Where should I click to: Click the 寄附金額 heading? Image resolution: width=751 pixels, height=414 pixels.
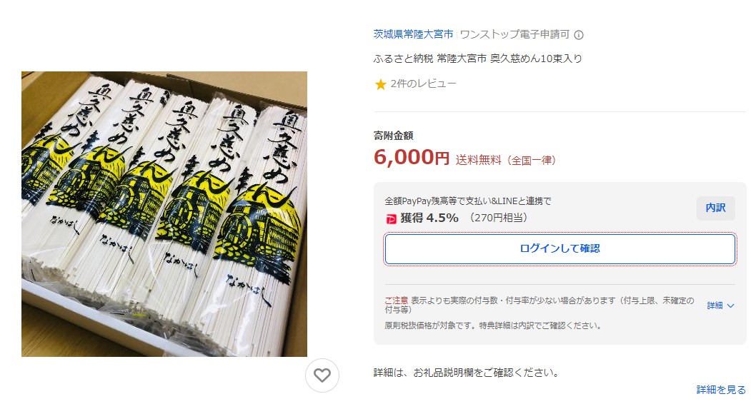(x=393, y=136)
